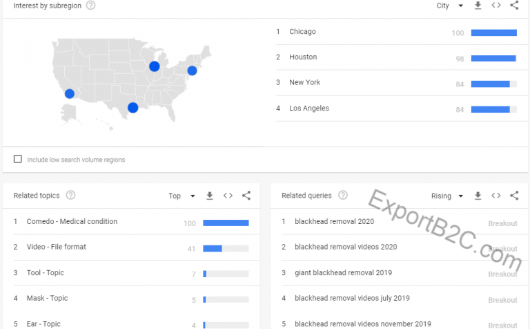Click the Video topic bar showing 41
Viewport: 530px width, 329px height.
(x=226, y=248)
